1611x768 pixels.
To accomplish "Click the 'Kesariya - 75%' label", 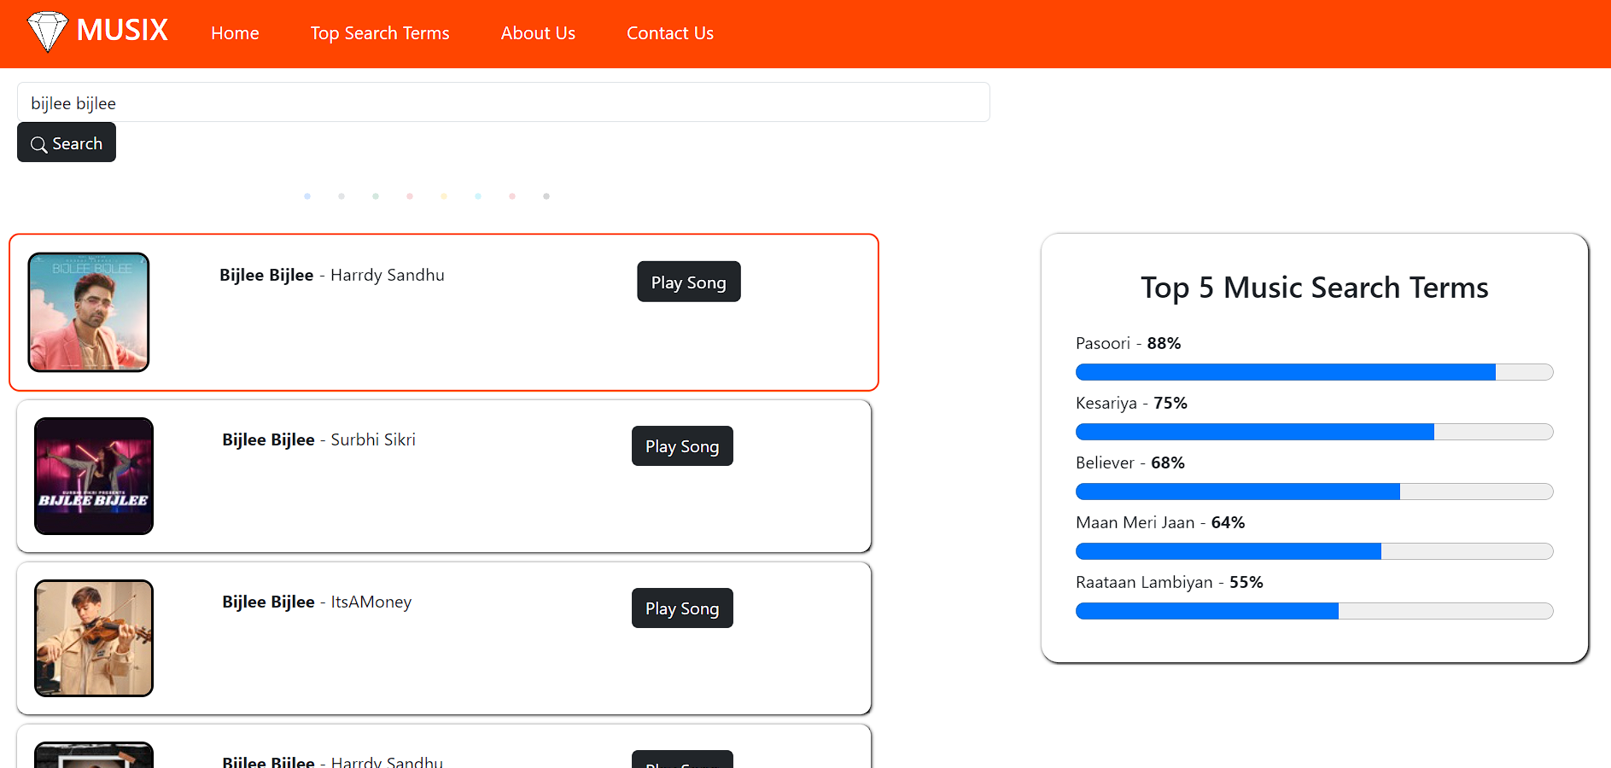I will pyautogui.click(x=1131, y=403).
